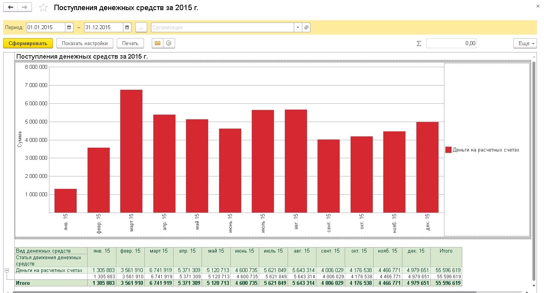
Task: Send the report by email envelope icon
Action: point(158,43)
